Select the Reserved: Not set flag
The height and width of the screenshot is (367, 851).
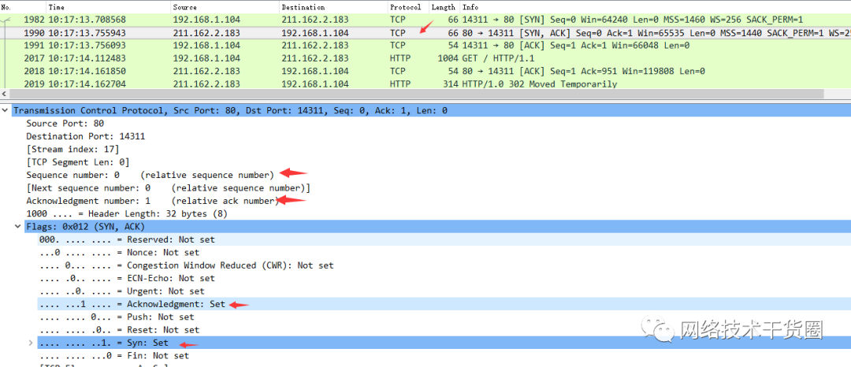[x=127, y=239]
